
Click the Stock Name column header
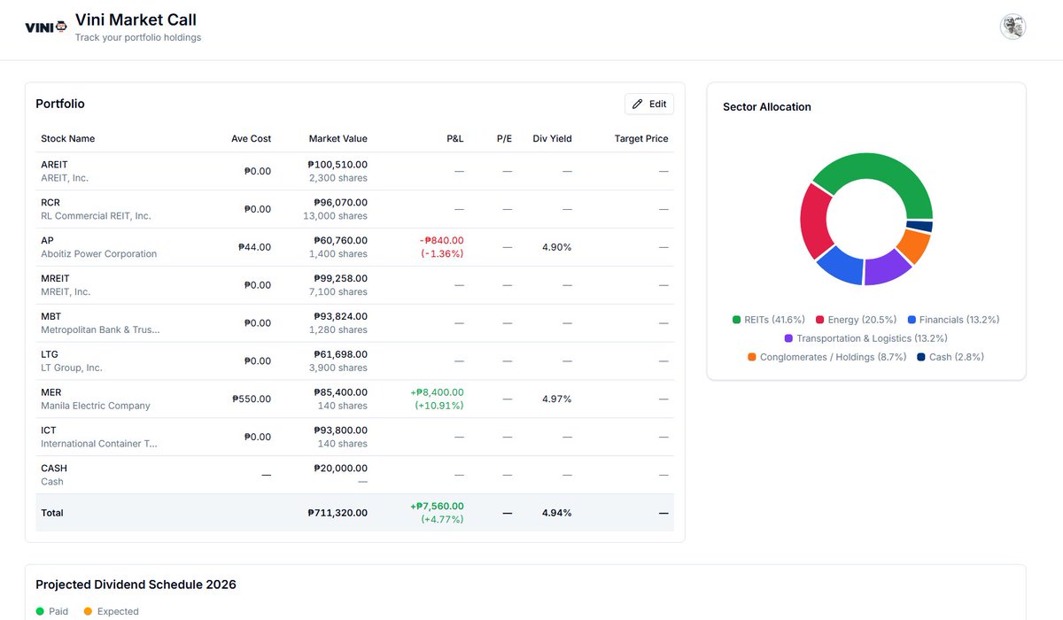(68, 139)
